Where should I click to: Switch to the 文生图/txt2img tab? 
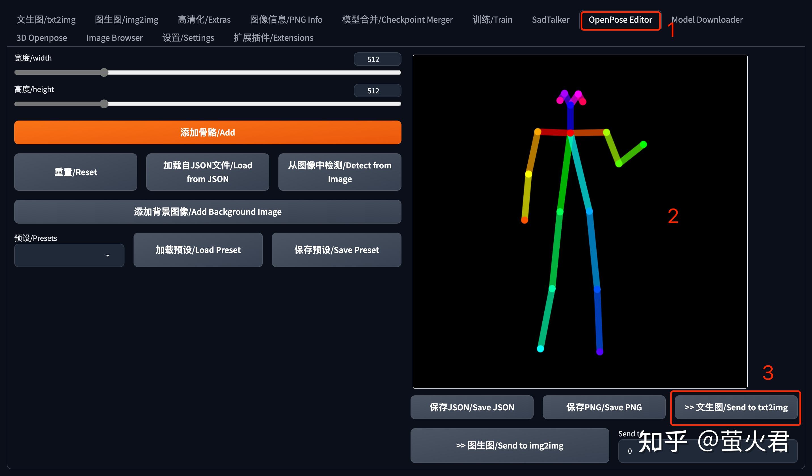[46, 19]
